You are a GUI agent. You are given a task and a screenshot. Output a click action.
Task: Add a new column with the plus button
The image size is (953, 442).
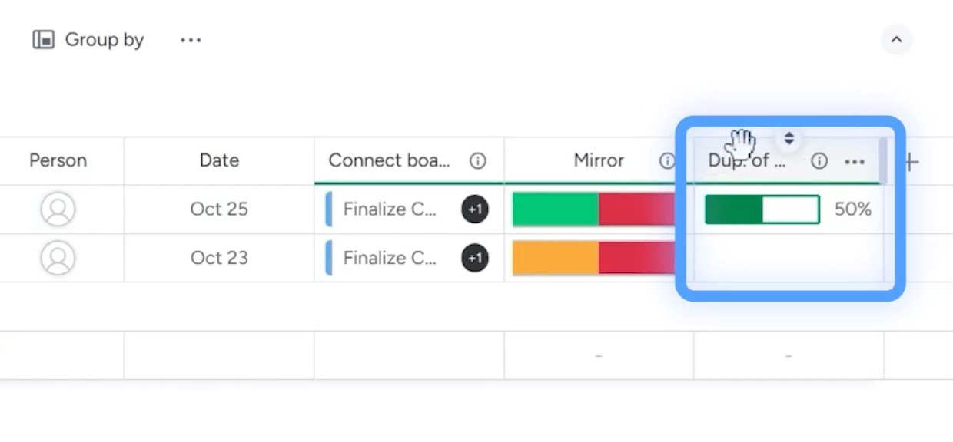click(910, 160)
